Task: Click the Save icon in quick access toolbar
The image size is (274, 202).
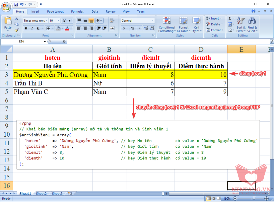Action: tap(16, 4)
